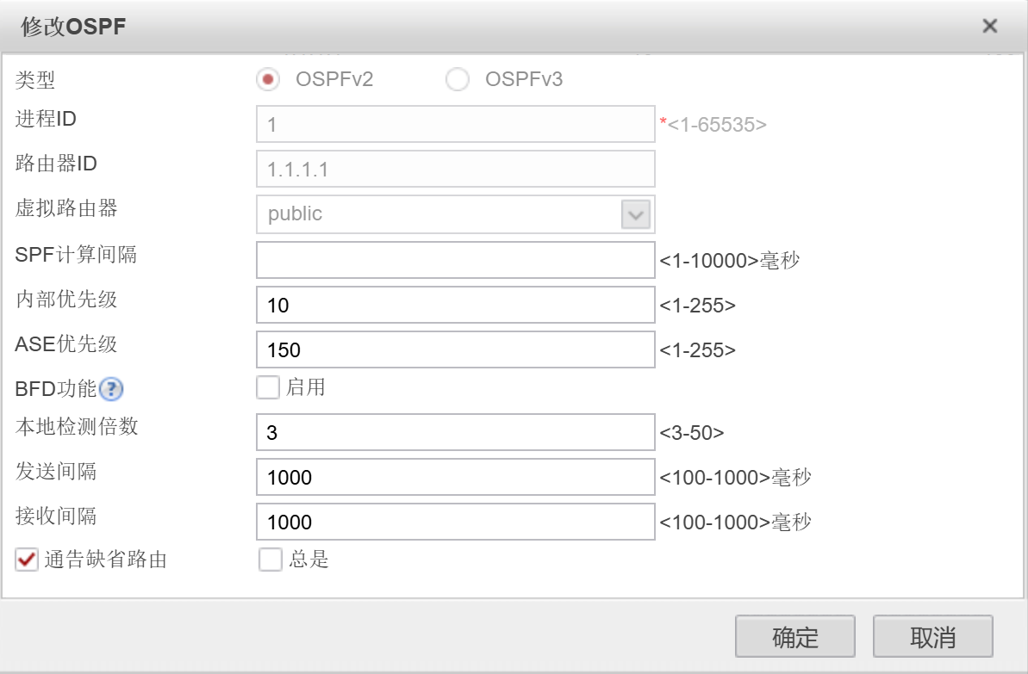
Task: Enable the BFD功能 启用 checkbox
Action: [269, 387]
